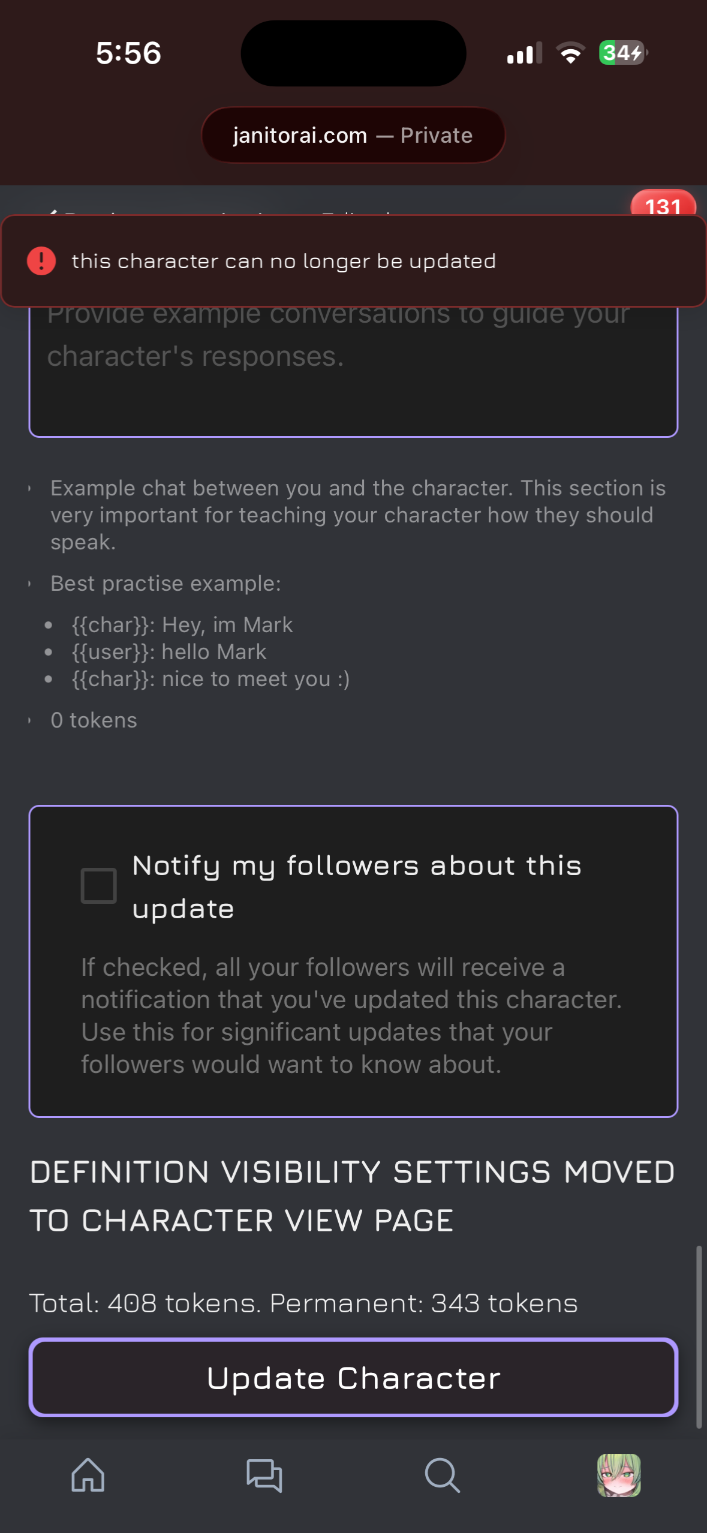Tap the 'Notify my followers about this update' label
The image size is (707, 1533).
point(357,886)
